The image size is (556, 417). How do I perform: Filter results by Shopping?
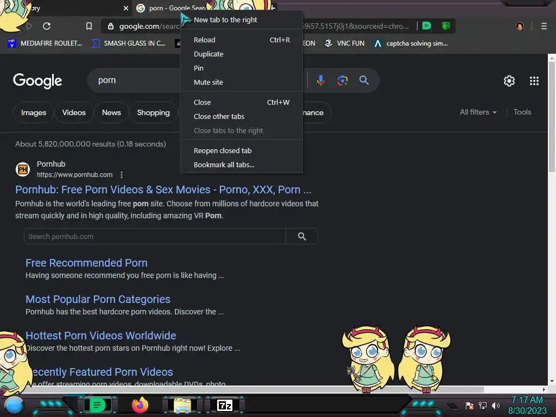point(153,112)
